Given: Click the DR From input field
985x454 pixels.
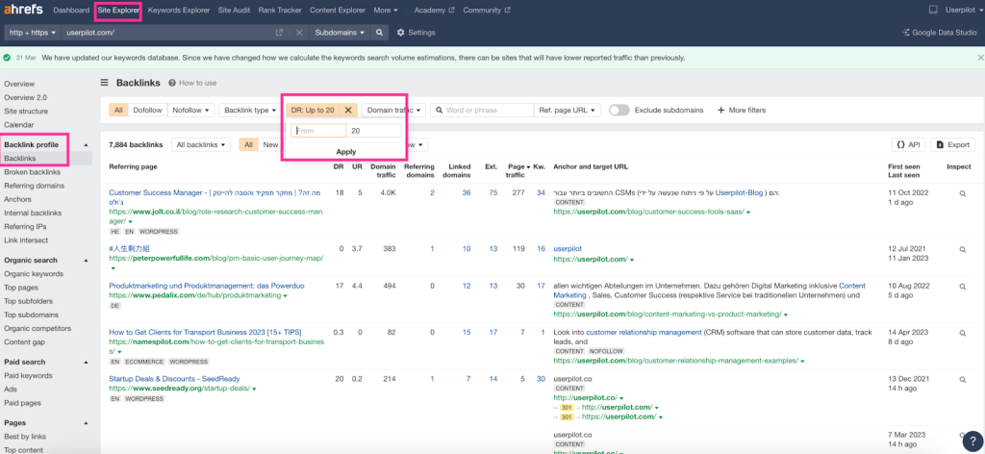Looking at the screenshot, I should click(318, 131).
